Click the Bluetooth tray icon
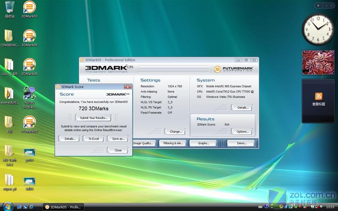This screenshot has height=211, width=338. 286,207
